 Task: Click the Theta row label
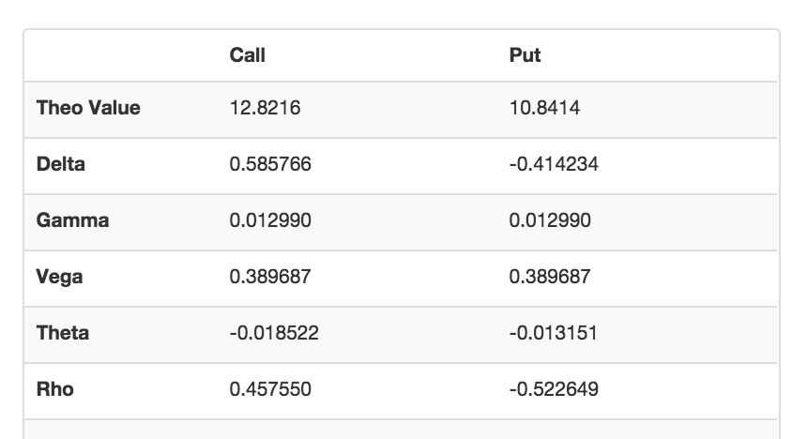(x=63, y=333)
